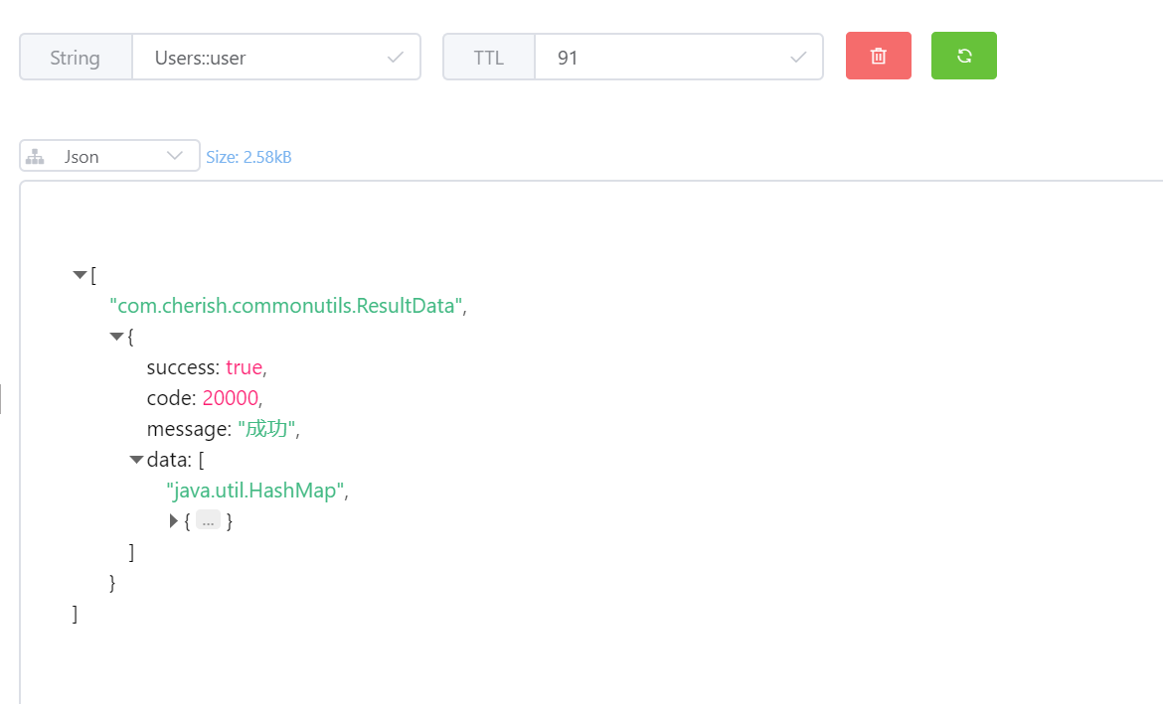Click the green refresh key button
The height and width of the screenshot is (704, 1163).
tap(963, 57)
